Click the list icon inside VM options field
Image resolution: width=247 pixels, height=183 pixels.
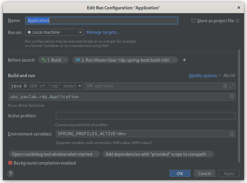[x=225, y=86]
